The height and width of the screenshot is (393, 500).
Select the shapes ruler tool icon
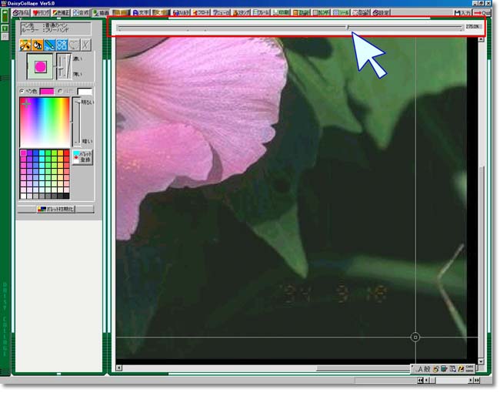tap(62, 45)
